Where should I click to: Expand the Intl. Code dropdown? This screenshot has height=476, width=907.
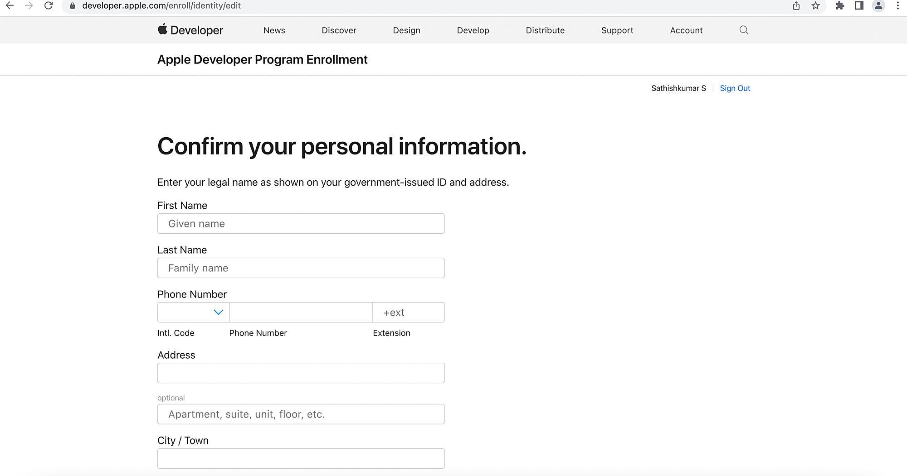click(x=194, y=313)
